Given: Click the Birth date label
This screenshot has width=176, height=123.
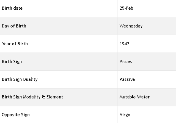Looking at the screenshot, I should (12, 8).
